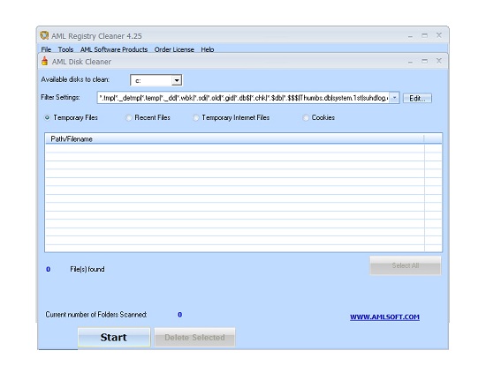Click into the Filter Settings text field
Viewport: 486px width, 388px height.
pos(243,98)
